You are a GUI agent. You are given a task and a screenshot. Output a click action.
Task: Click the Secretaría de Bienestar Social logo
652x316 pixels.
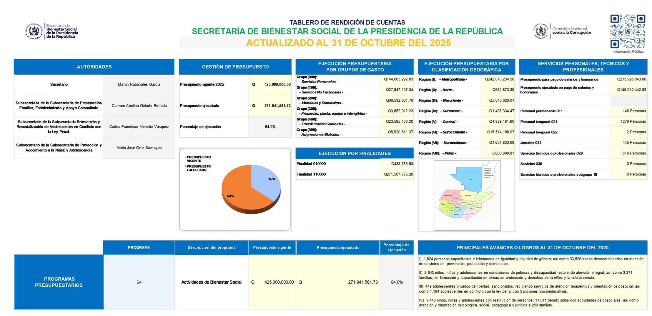pos(52,31)
